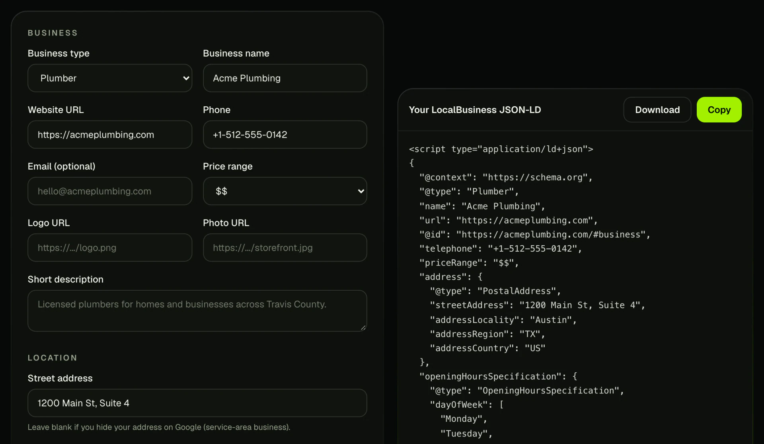The width and height of the screenshot is (764, 444).
Task: Click the Your LocalBusiness JSON-LD heading
Action: [475, 110]
